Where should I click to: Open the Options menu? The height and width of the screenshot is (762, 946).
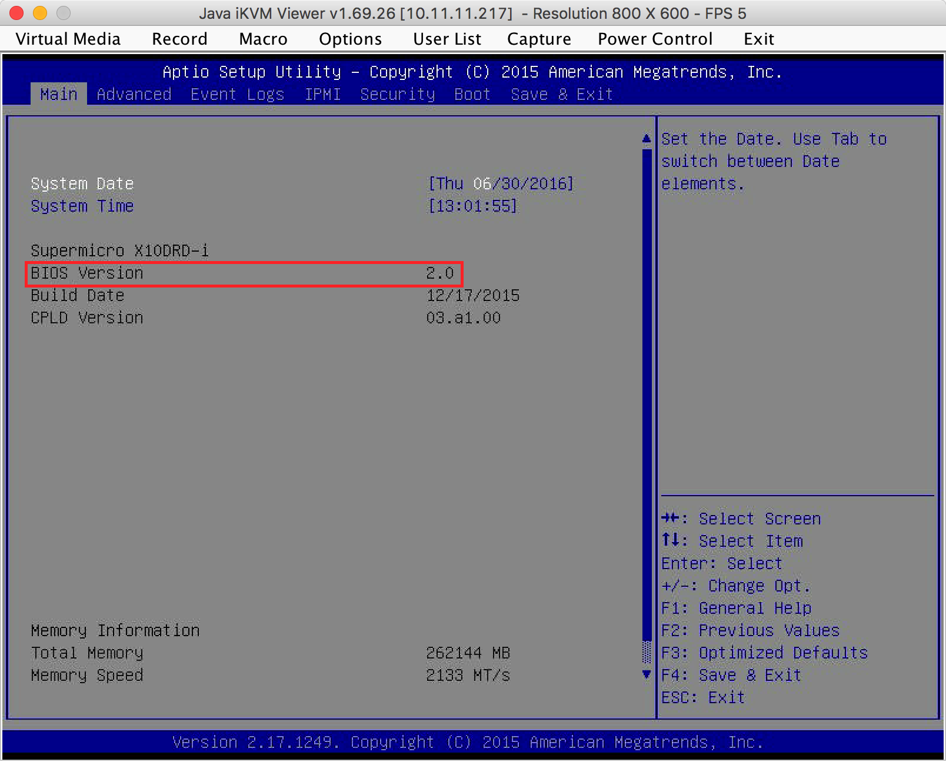click(350, 39)
